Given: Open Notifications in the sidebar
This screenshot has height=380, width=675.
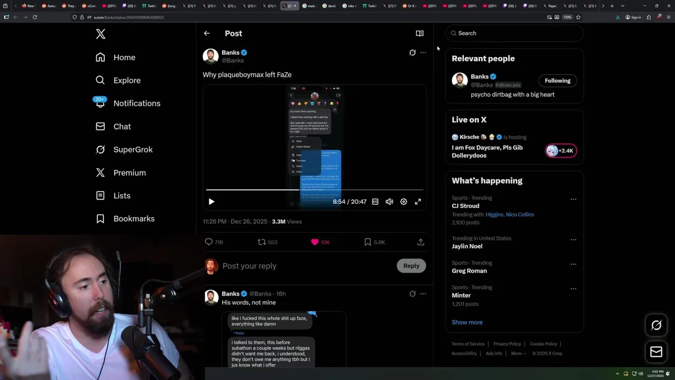Looking at the screenshot, I should tap(128, 103).
